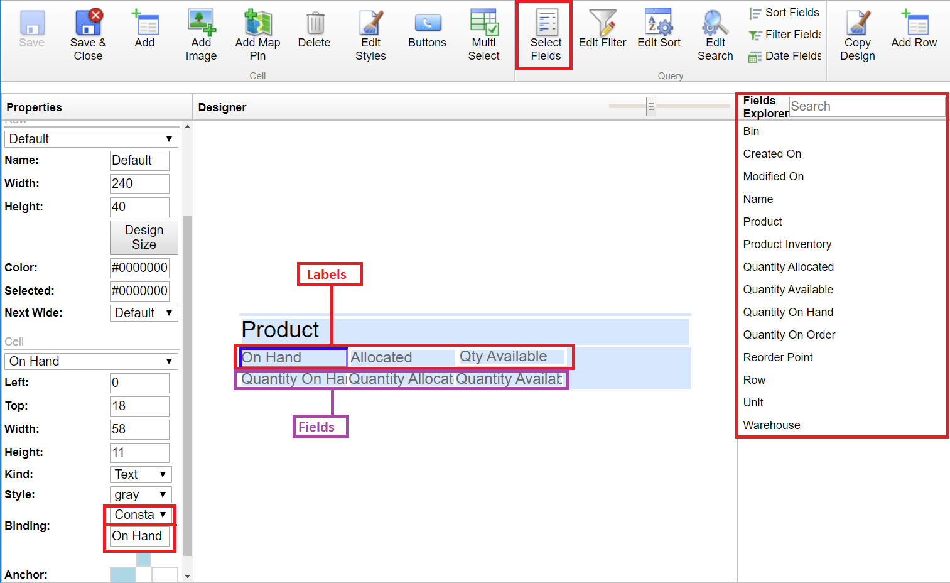The width and height of the screenshot is (950, 583).
Task: Click the Delete icon in the Cell group
Action: 314,30
